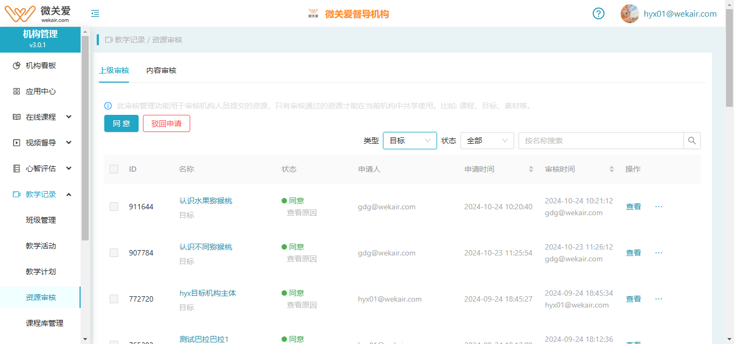Click the small center 微关爱 logo in header
The width and height of the screenshot is (734, 344).
click(313, 14)
